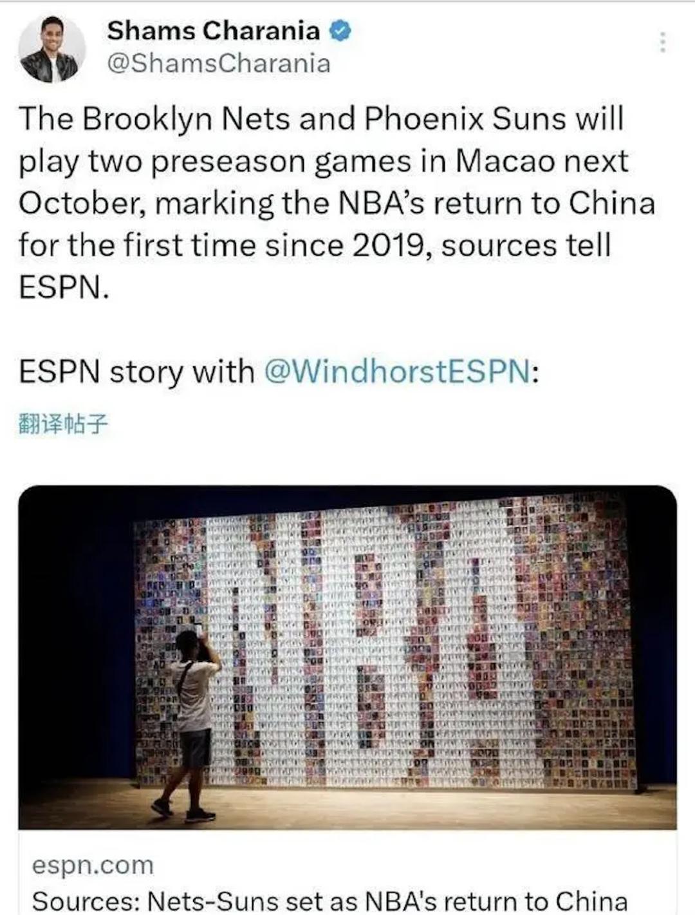Click the 'ESPN story with' line

click(136, 372)
